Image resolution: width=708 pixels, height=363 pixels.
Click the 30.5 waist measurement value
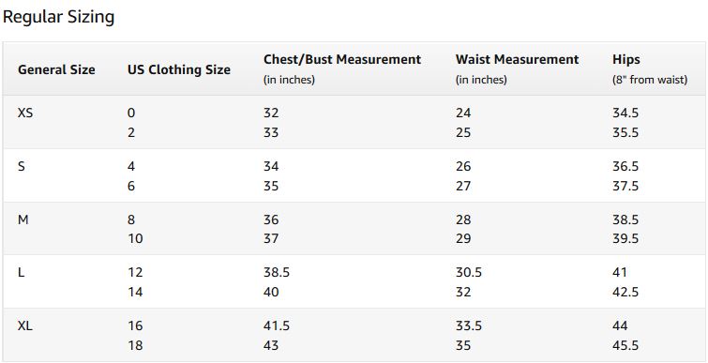[x=469, y=273]
